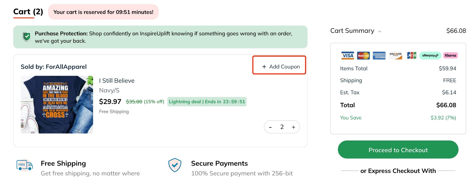This screenshot has width=471, height=178.
Task: Click the Lightning deal countdown badge
Action: tap(207, 102)
